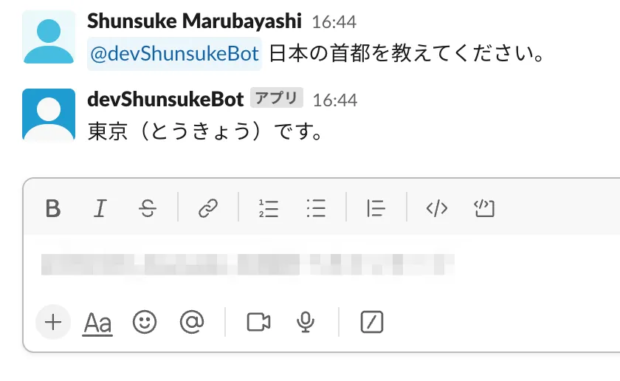This screenshot has width=620, height=381.
Task: Mention someone with the @ button
Action: coord(191,322)
